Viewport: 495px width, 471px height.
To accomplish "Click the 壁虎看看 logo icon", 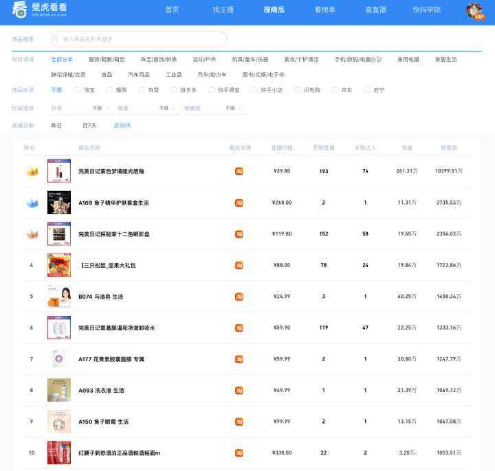I will [20, 10].
